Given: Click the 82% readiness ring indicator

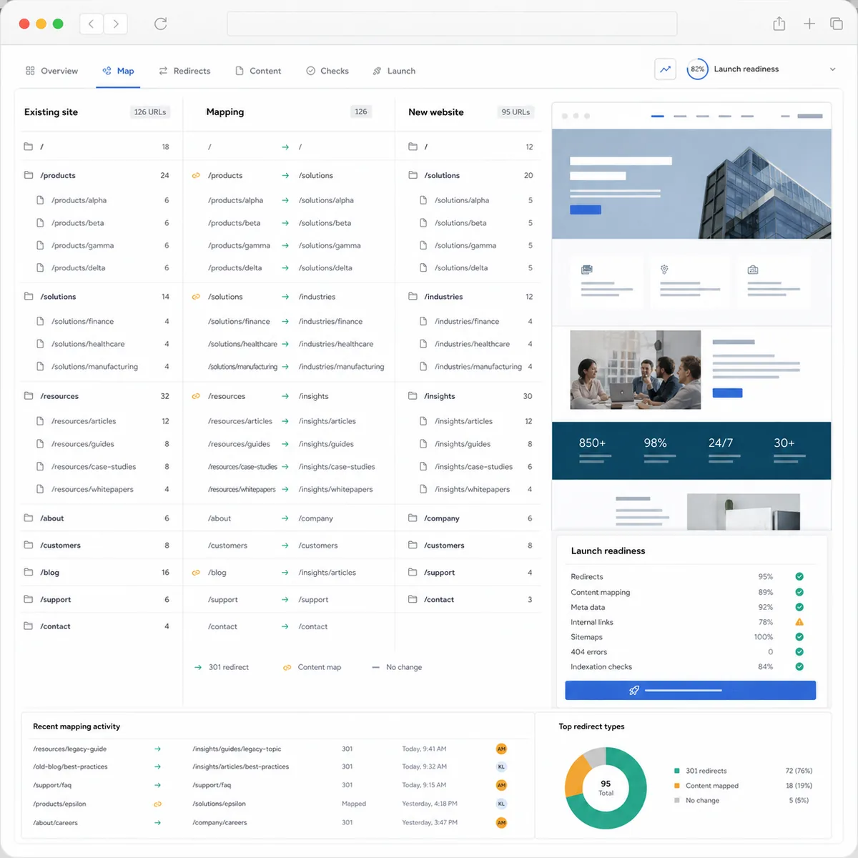Looking at the screenshot, I should tap(697, 69).
